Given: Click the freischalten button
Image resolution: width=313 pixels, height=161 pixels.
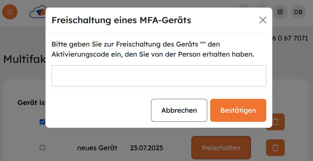Looking at the screenshot, I should click(x=221, y=148).
